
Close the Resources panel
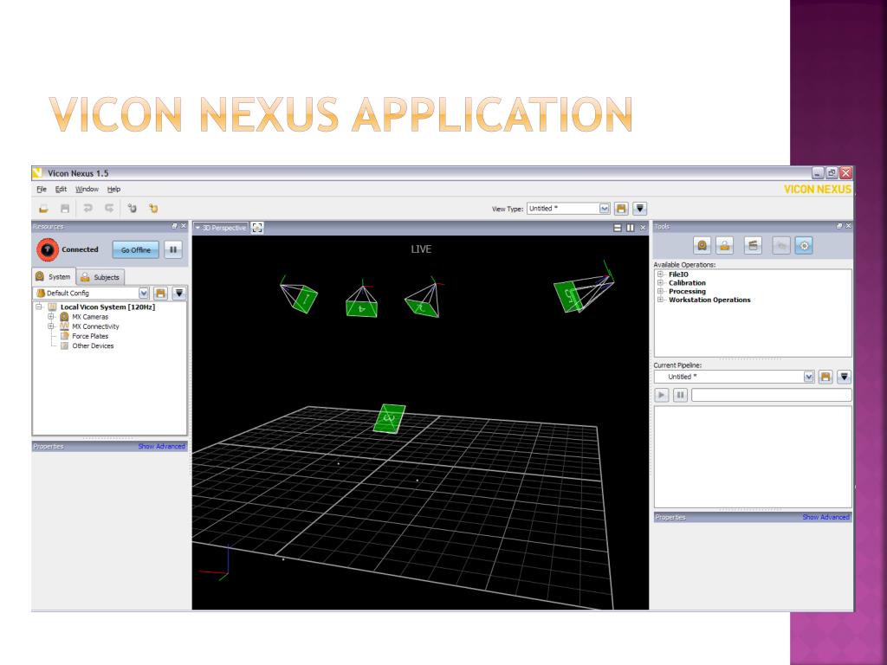[x=183, y=226]
